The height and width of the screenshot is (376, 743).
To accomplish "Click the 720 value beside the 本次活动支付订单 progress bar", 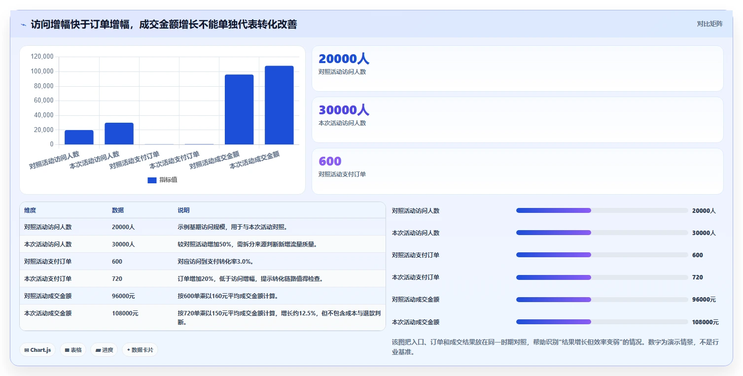I will 698,277.
